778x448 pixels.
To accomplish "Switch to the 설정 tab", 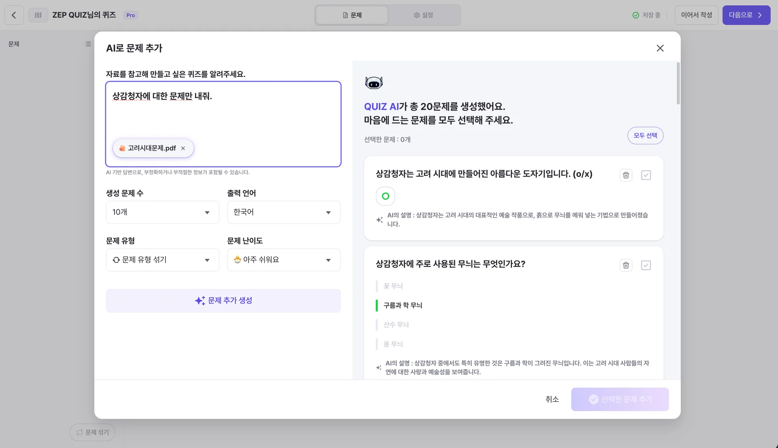I will (424, 15).
